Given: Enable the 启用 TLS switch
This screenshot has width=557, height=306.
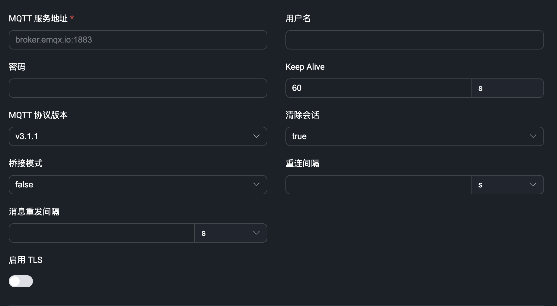Looking at the screenshot, I should point(21,281).
